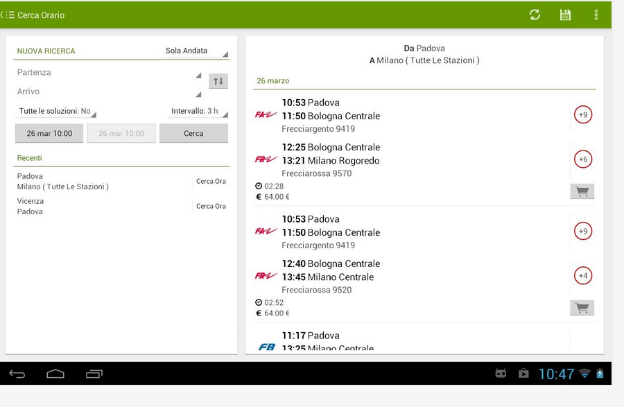Click the Cerca search button

193,133
